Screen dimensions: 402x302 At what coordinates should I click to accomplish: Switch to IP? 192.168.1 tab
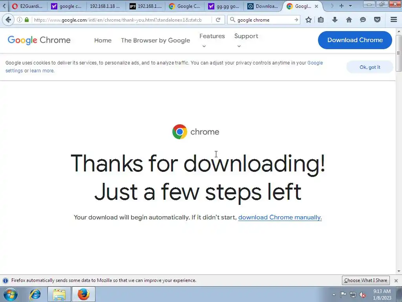point(146,6)
